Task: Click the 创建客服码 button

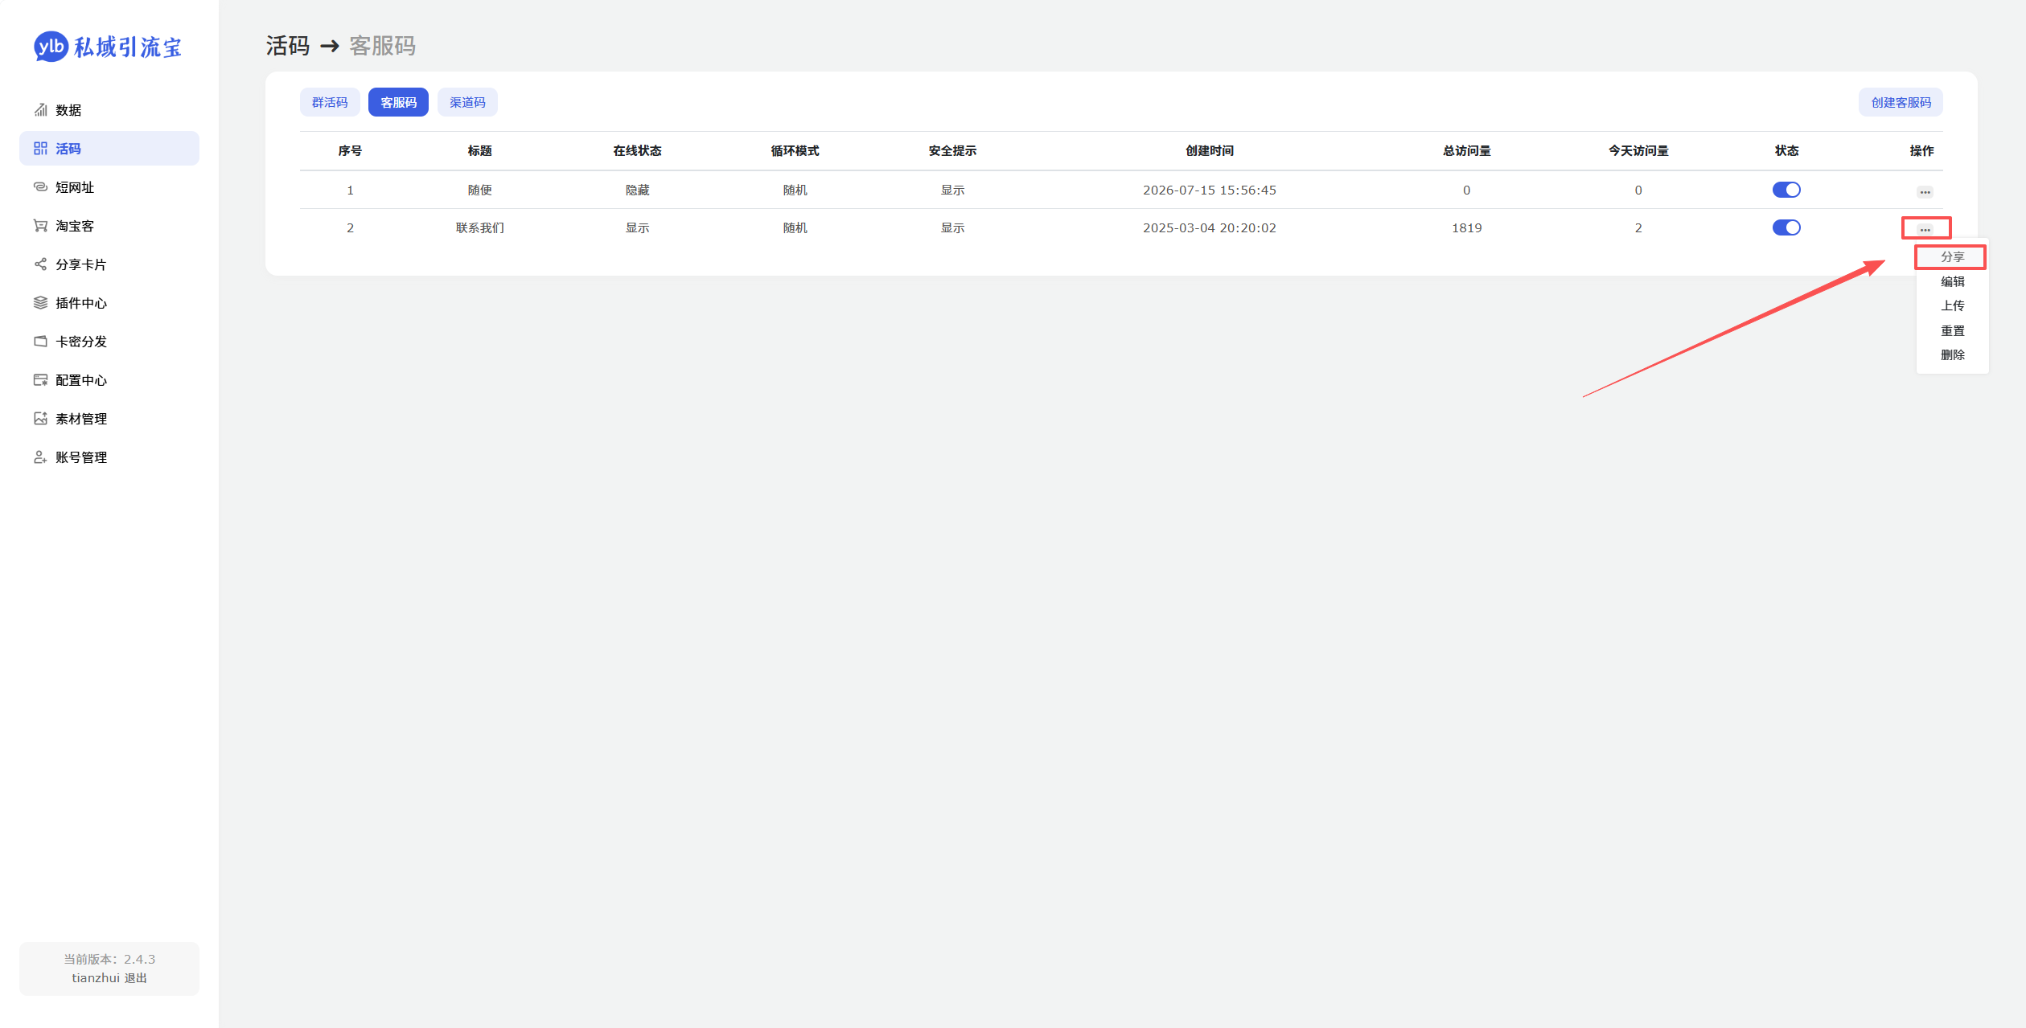Action: (1901, 102)
